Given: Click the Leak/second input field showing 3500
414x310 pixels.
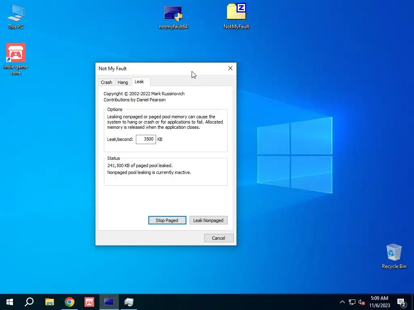Looking at the screenshot, I should tap(146, 139).
